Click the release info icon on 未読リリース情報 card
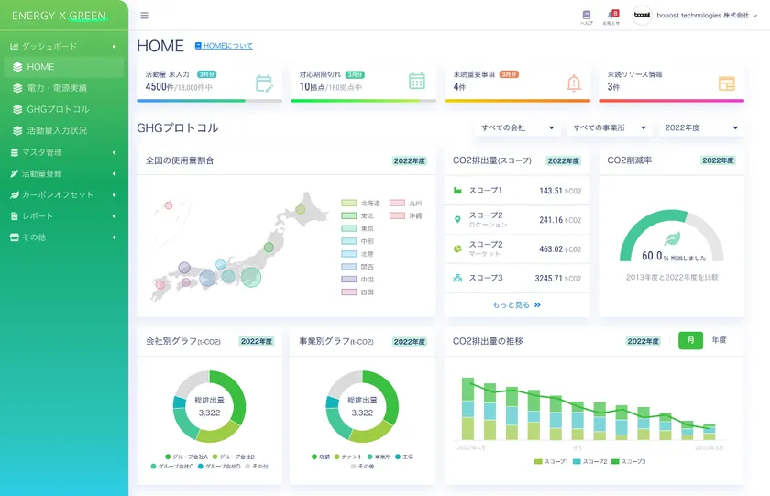 click(x=726, y=83)
